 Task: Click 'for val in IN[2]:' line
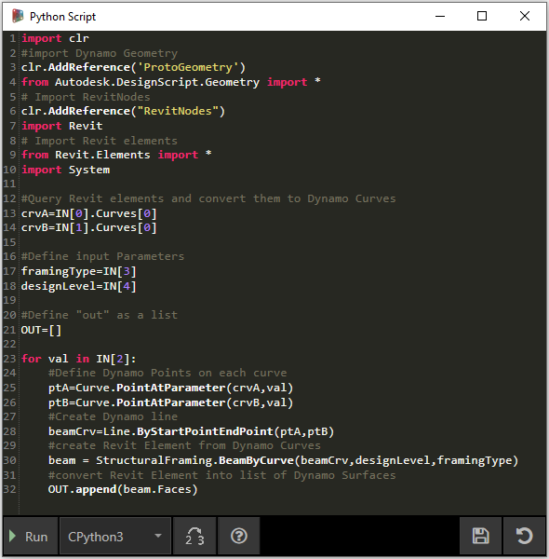(79, 359)
